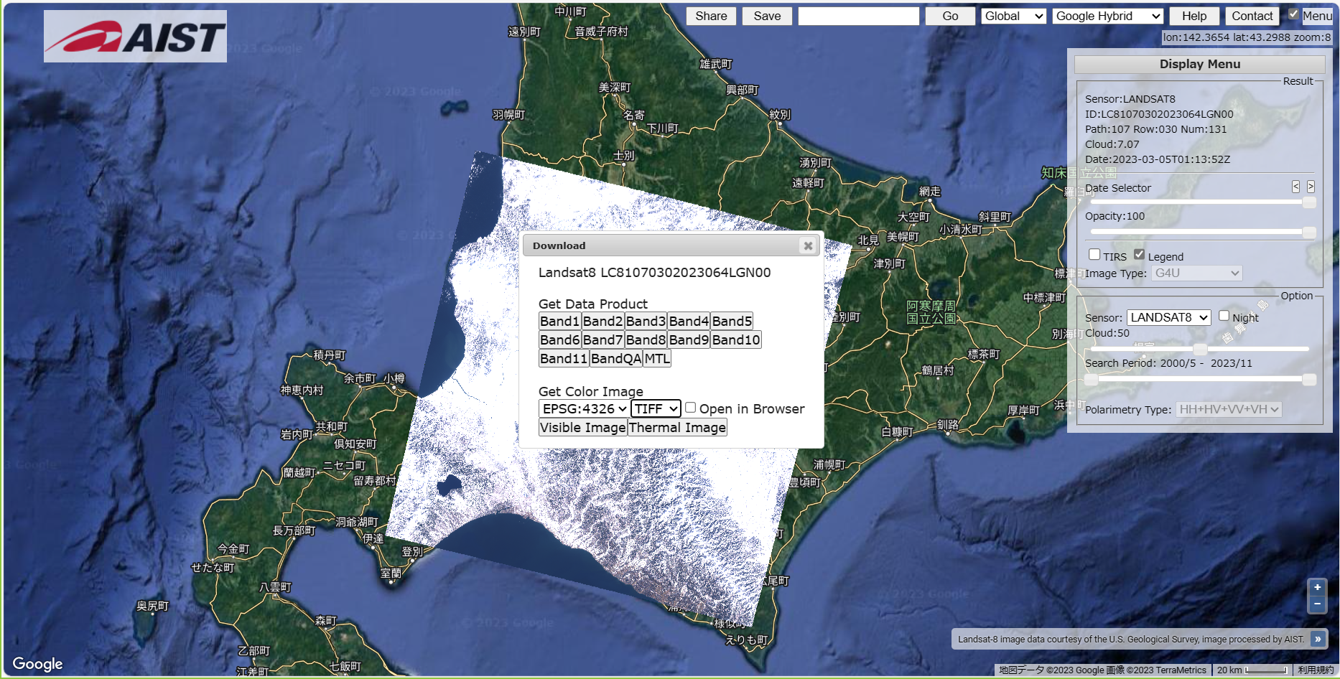1340x679 pixels.
Task: Click the lon/lat zoom coordinate readout
Action: (1247, 37)
